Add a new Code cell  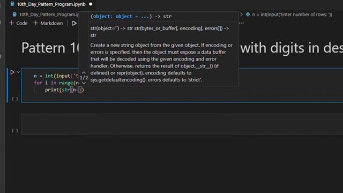coord(18,23)
